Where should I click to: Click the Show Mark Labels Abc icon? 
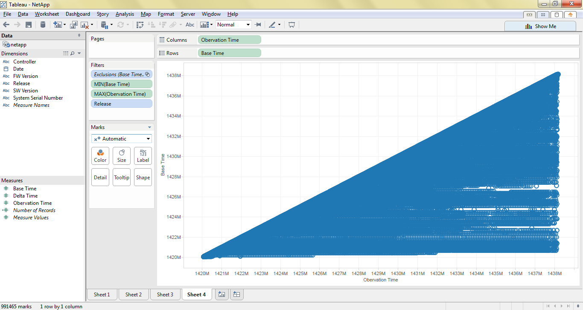pyautogui.click(x=190, y=25)
